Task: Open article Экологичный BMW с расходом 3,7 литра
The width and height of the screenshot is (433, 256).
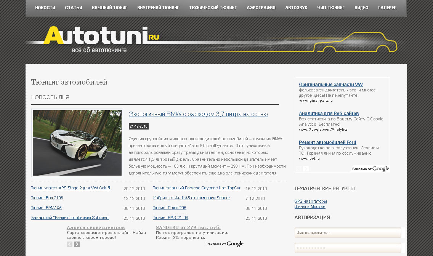Action: tap(198, 114)
